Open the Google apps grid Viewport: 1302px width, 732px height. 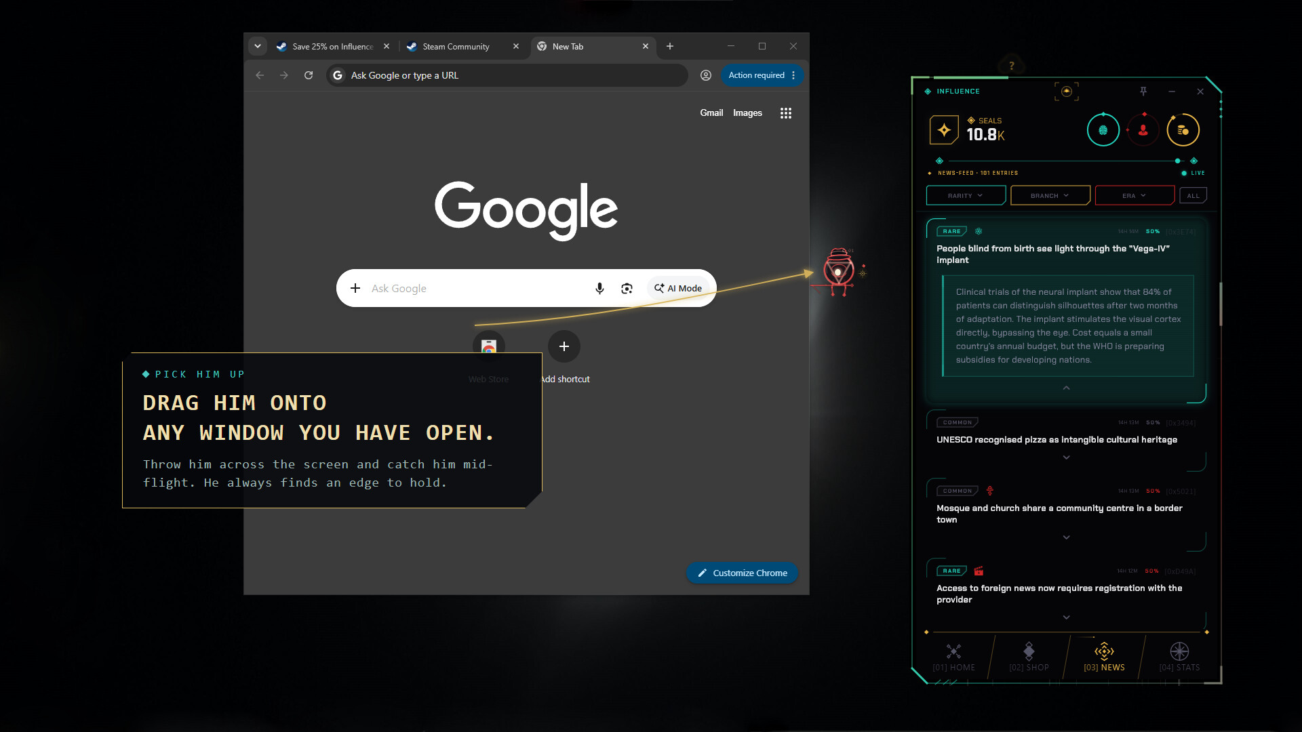(x=785, y=113)
